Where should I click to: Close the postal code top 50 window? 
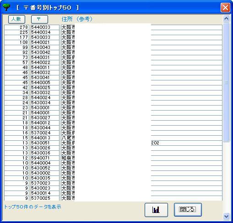coord(225,7)
